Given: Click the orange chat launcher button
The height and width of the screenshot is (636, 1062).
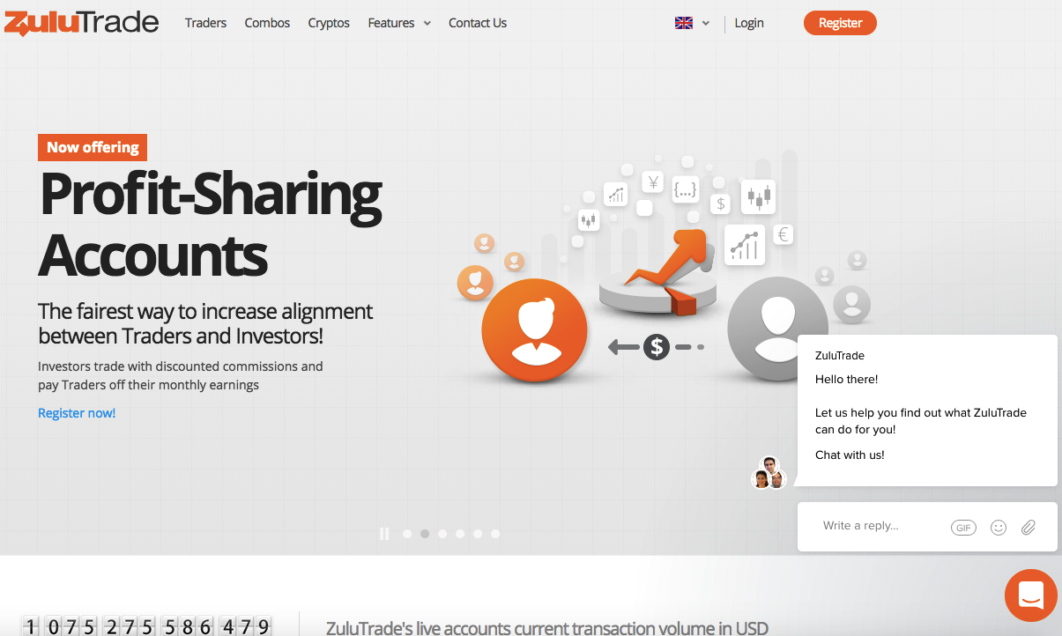Looking at the screenshot, I should 1031,595.
